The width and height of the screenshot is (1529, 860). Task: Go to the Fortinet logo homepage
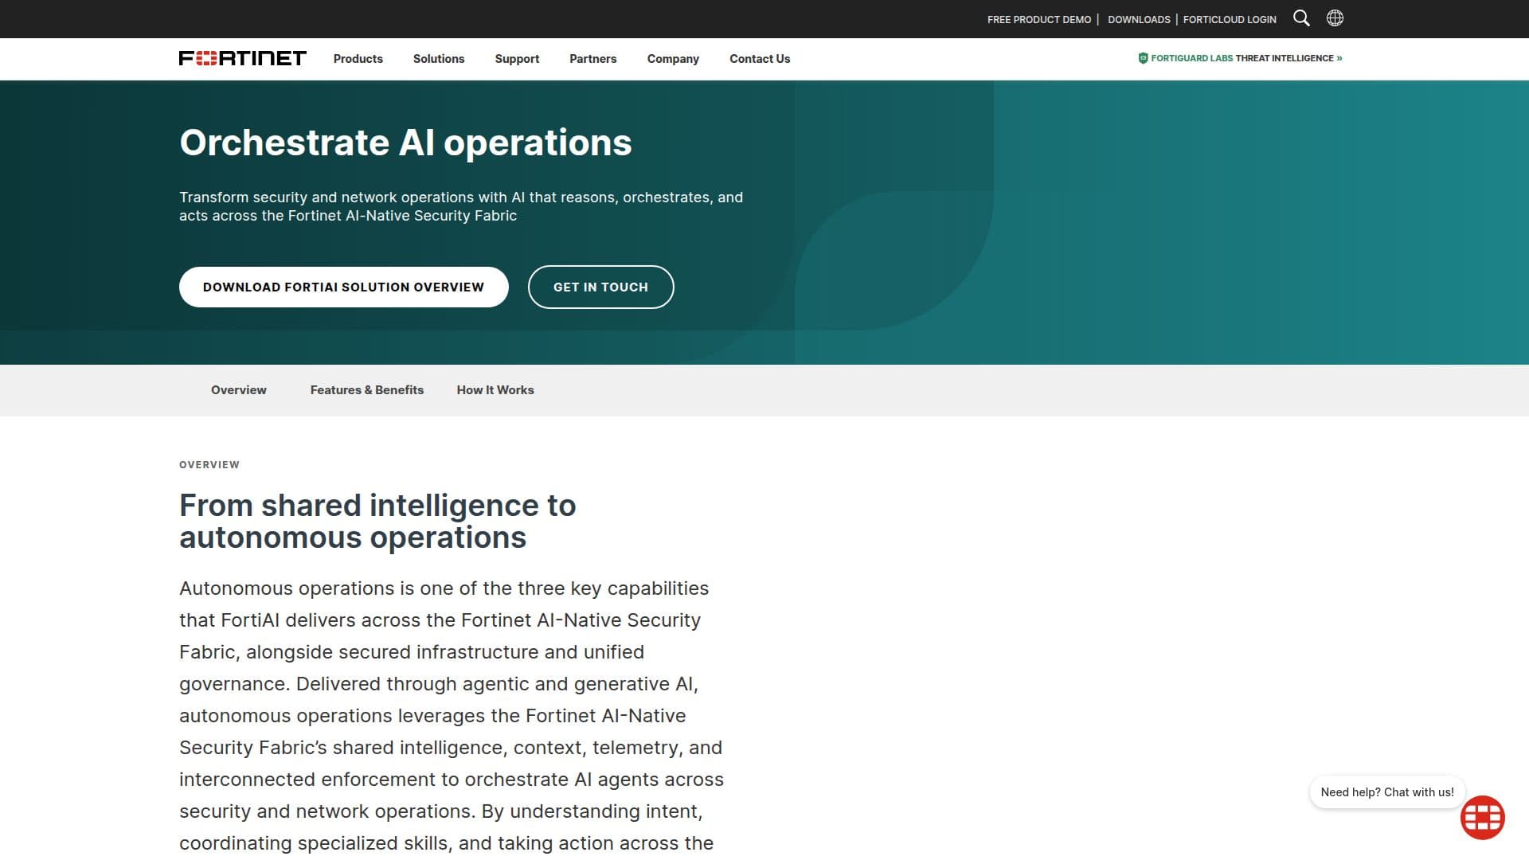pos(242,58)
